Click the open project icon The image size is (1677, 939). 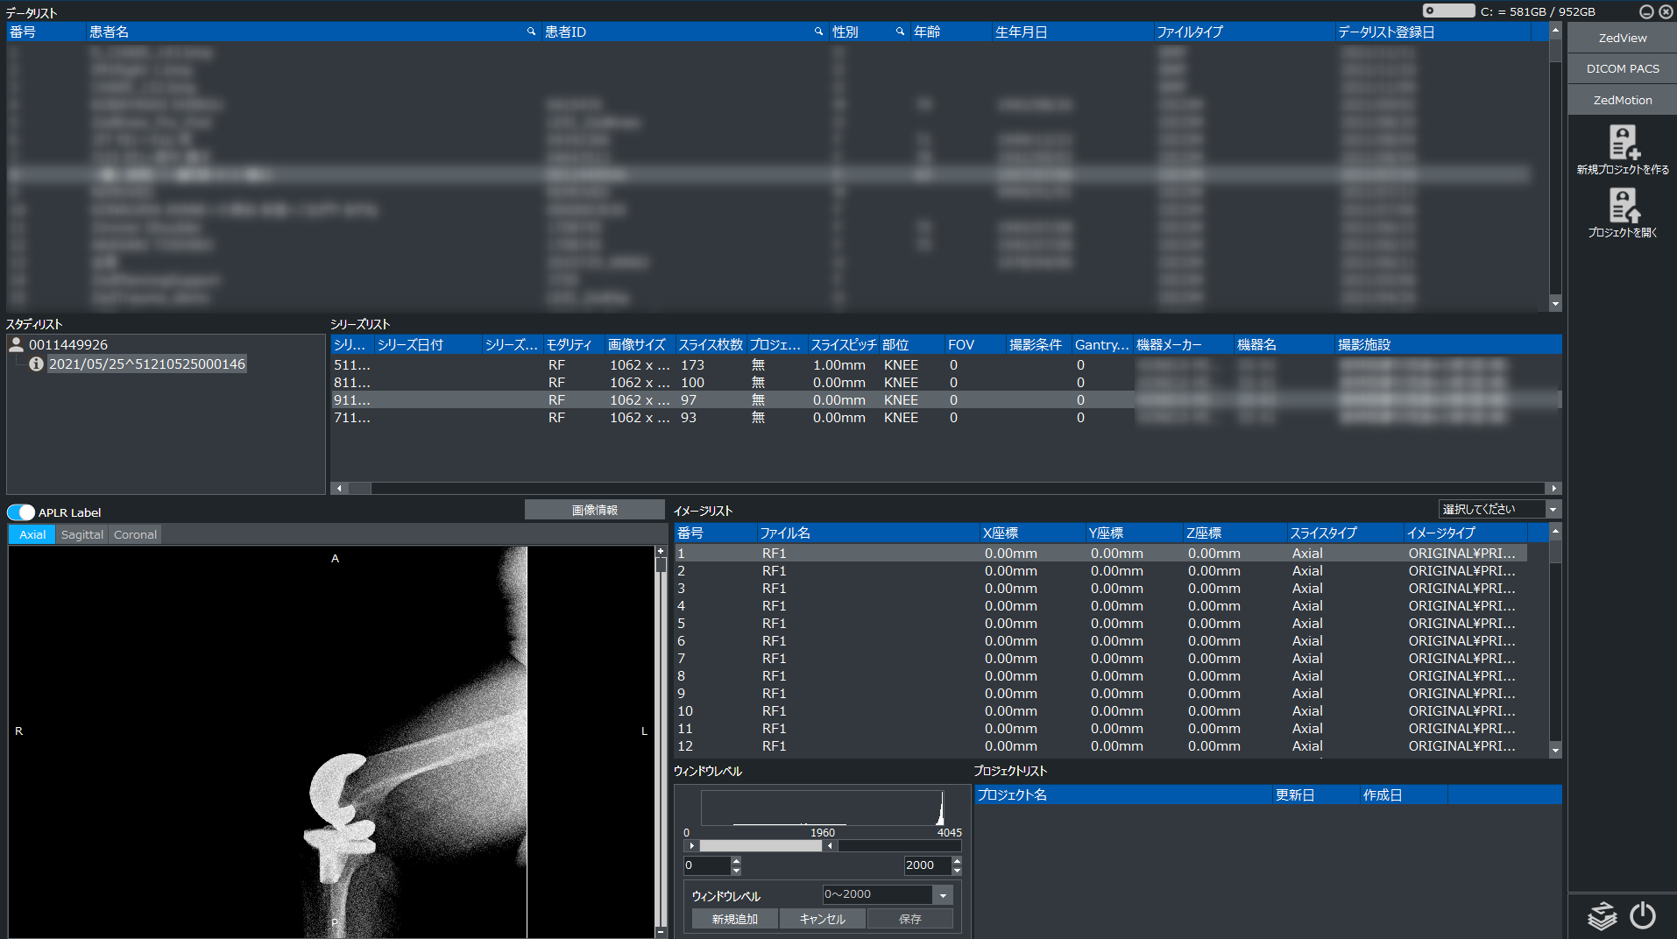(x=1623, y=207)
